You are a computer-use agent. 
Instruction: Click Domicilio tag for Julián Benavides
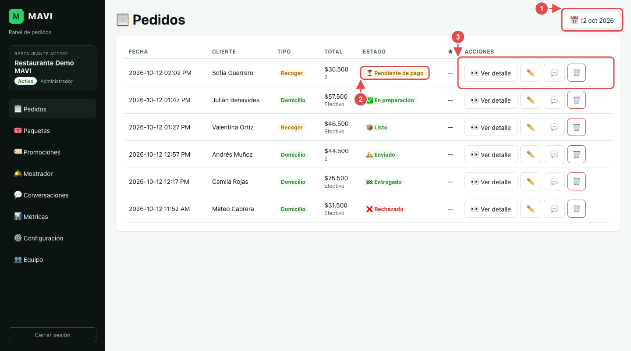[x=293, y=100]
